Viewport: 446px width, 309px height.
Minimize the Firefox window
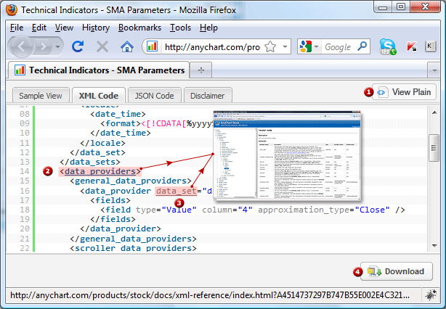coord(383,7)
